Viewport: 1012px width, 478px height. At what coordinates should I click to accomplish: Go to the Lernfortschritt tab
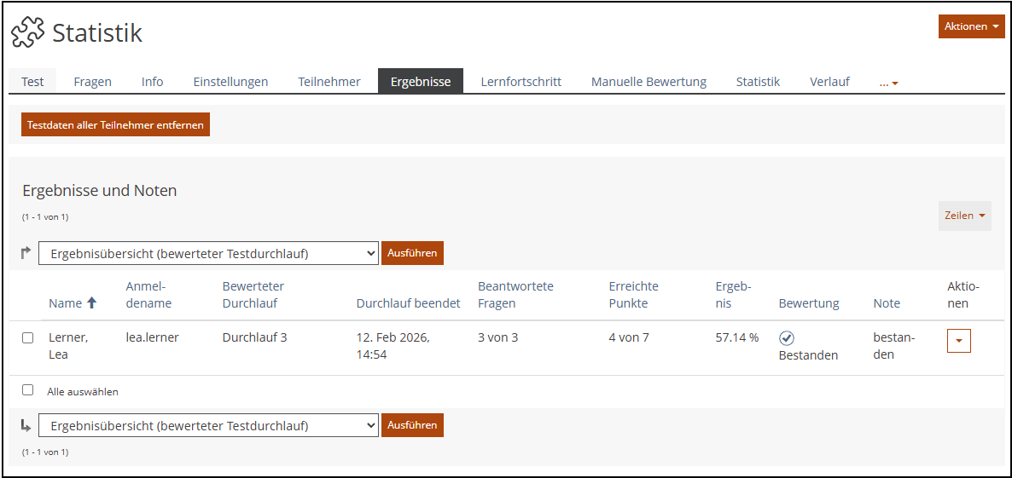pyautogui.click(x=521, y=82)
